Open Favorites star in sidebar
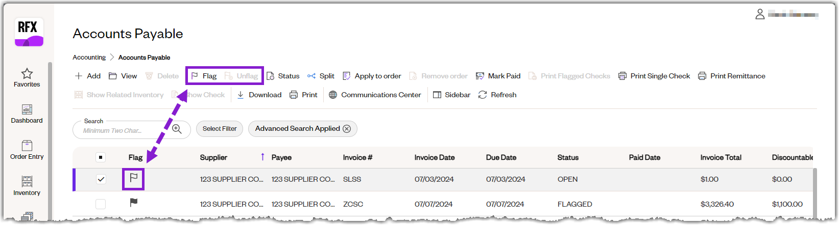 pos(27,77)
